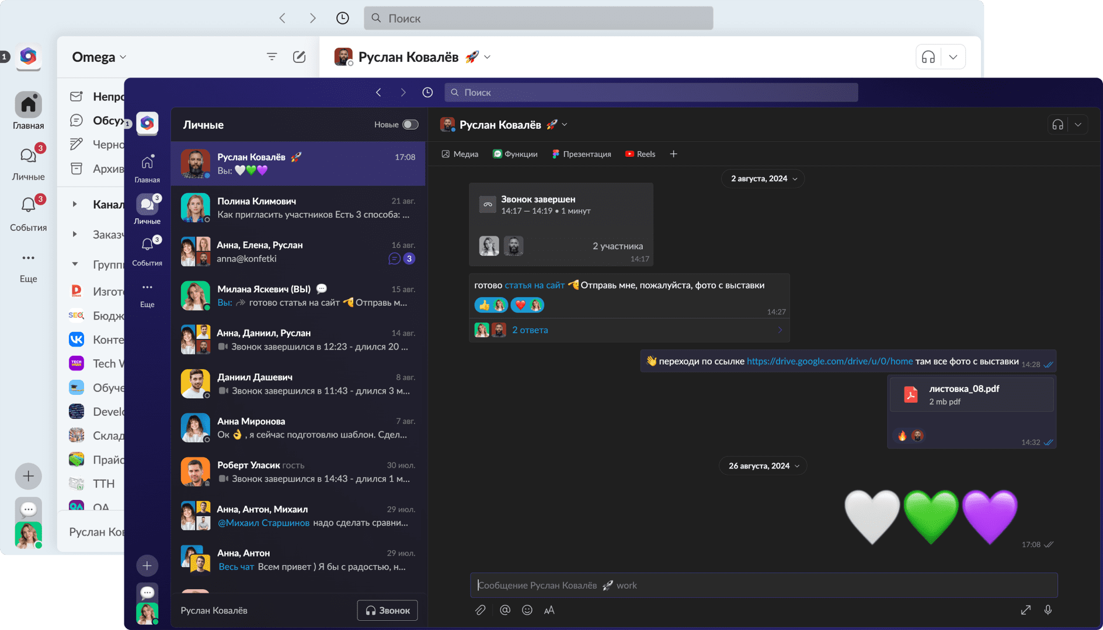Record voice message with microphone icon
1103x630 pixels.
click(1048, 610)
